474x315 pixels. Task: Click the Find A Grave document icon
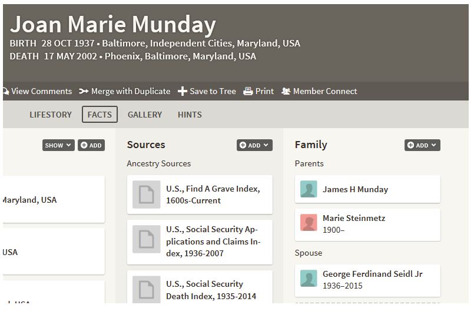[x=146, y=195]
